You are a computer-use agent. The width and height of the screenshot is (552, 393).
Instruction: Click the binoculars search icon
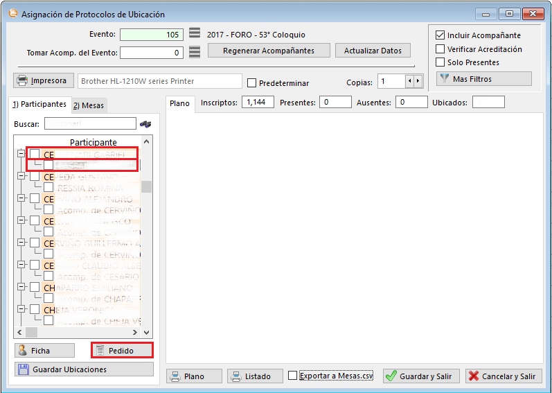point(145,124)
